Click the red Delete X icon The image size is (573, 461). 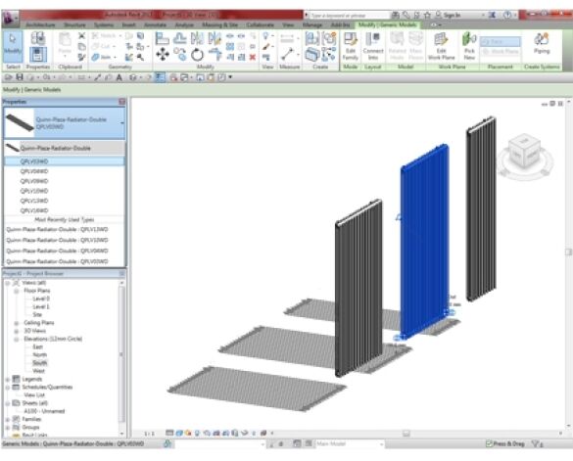click(252, 58)
